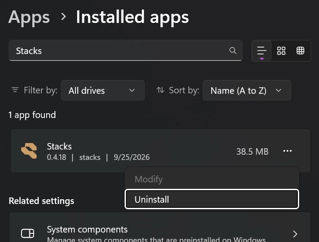The image size is (319, 242).
Task: Click the System components icon
Action: click(28, 233)
